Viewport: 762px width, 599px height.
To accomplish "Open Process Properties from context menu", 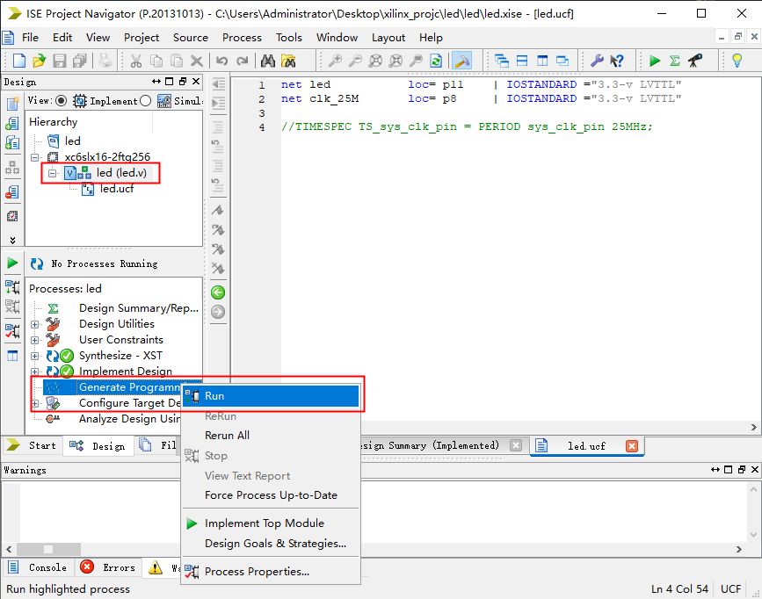I will [x=257, y=572].
